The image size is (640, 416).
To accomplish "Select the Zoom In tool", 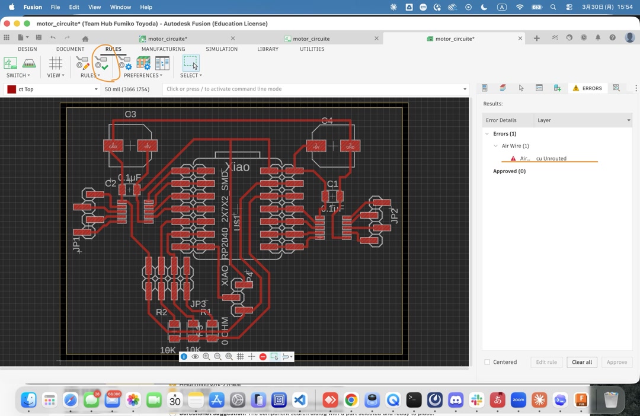I will pyautogui.click(x=206, y=356).
